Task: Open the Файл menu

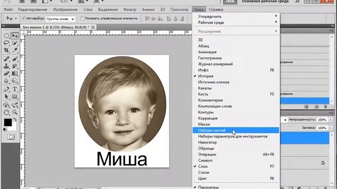Action: coord(8,9)
